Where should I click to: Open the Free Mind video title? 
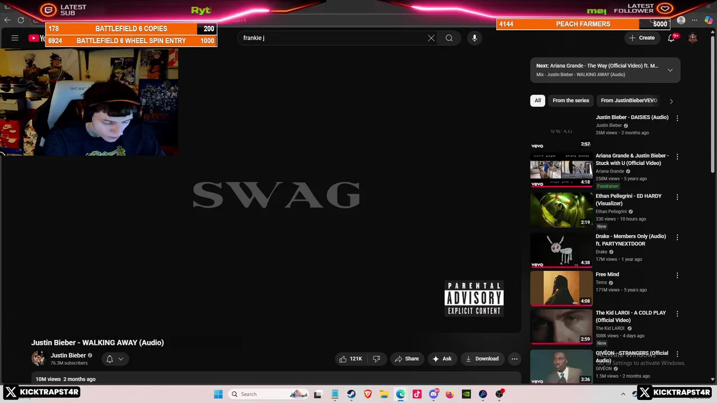coord(607,274)
